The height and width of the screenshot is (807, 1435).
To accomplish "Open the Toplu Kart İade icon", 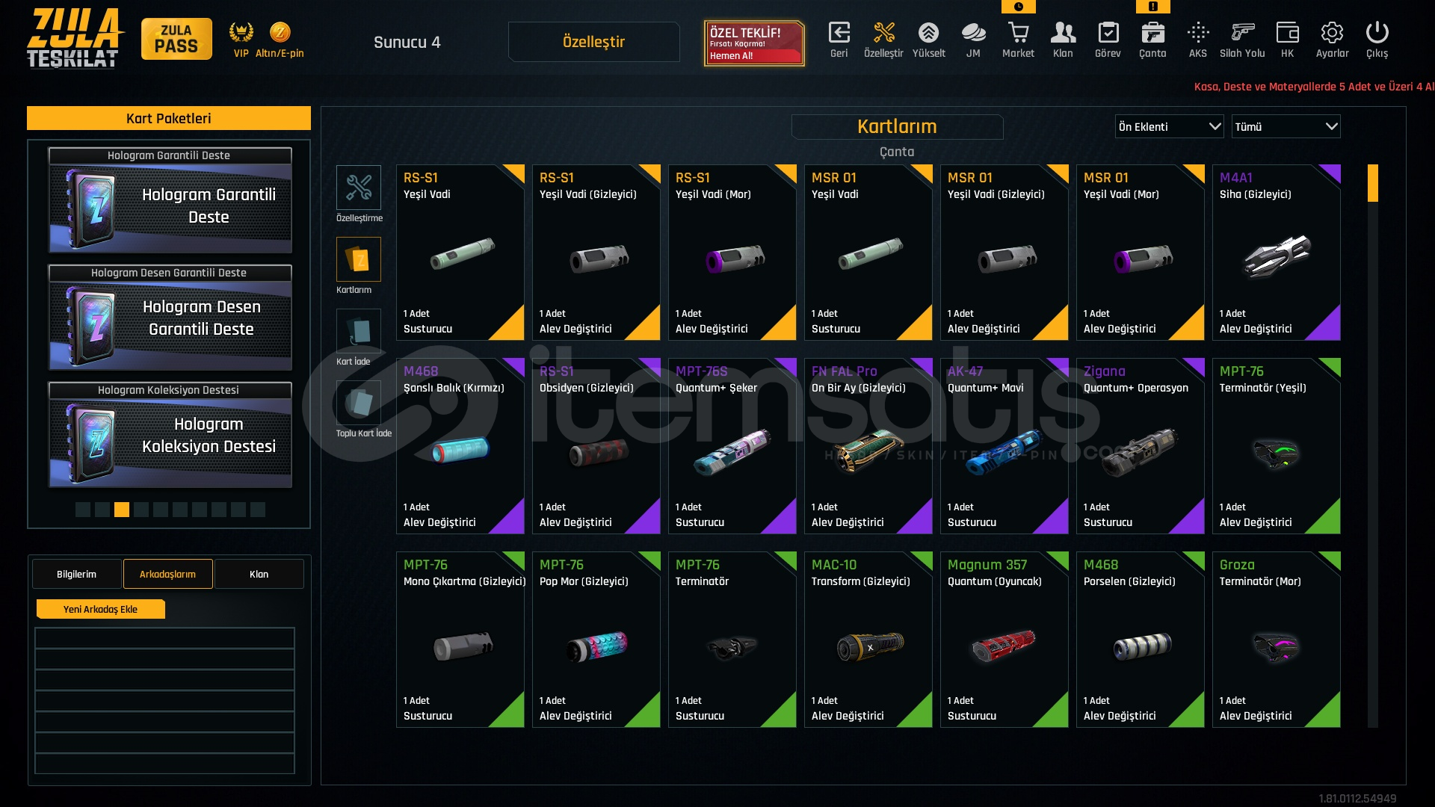I will pos(359,403).
